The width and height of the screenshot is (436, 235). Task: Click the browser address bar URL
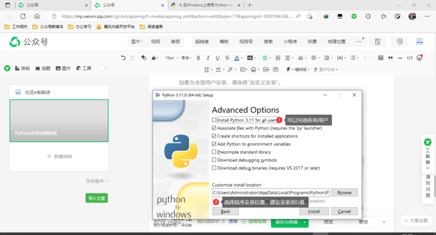176,16
